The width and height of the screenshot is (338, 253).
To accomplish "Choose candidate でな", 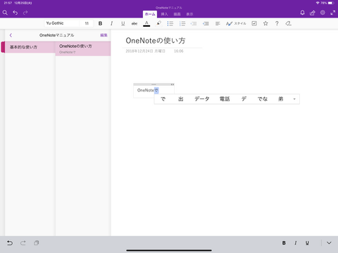I will click(263, 99).
